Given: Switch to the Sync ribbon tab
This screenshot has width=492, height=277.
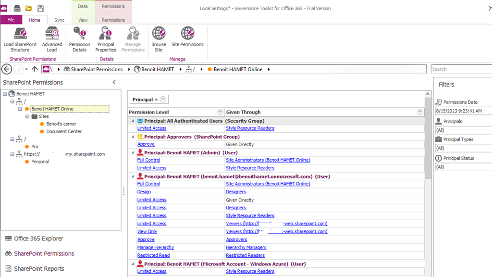Looking at the screenshot, I should pyautogui.click(x=59, y=20).
